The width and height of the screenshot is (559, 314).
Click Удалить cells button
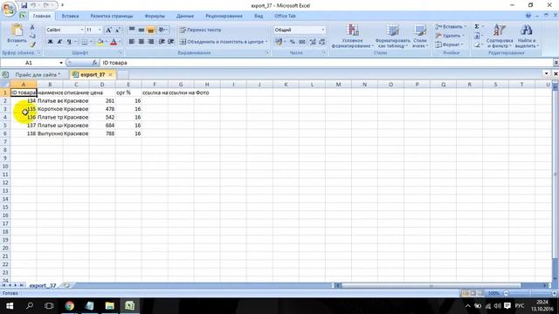(x=449, y=36)
